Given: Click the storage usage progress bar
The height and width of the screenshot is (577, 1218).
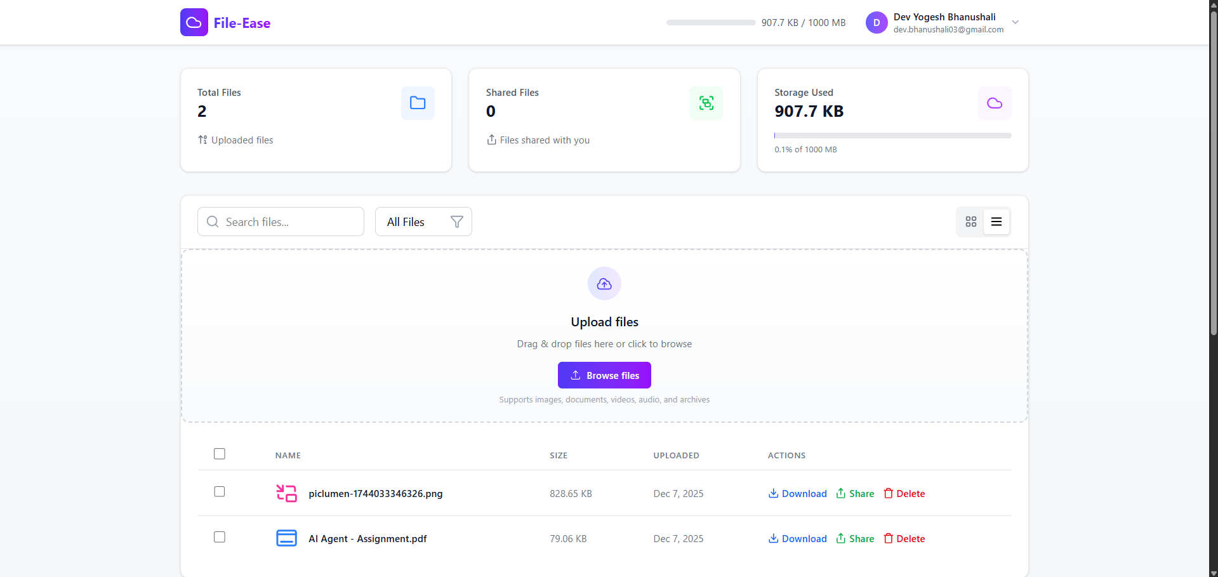Looking at the screenshot, I should click(x=892, y=135).
